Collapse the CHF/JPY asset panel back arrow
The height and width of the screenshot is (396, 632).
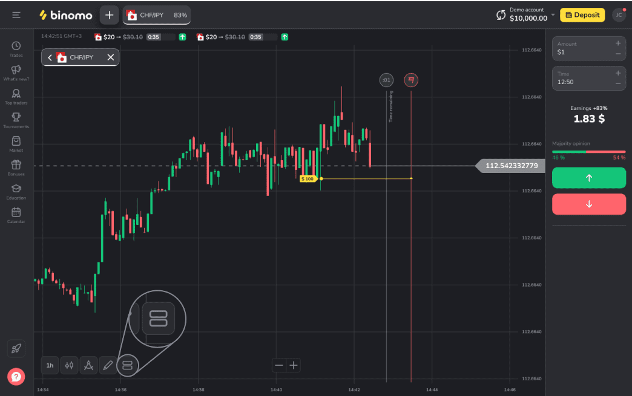50,57
